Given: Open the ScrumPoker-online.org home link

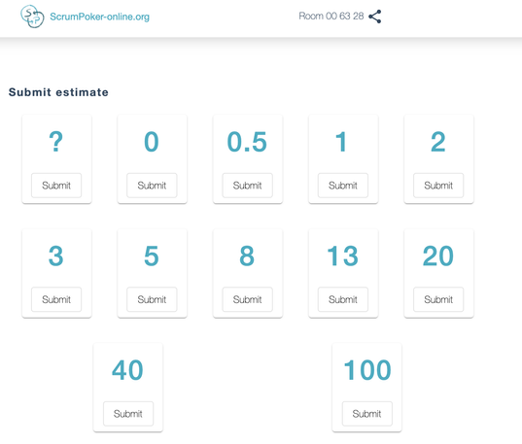Looking at the screenshot, I should coord(99,17).
